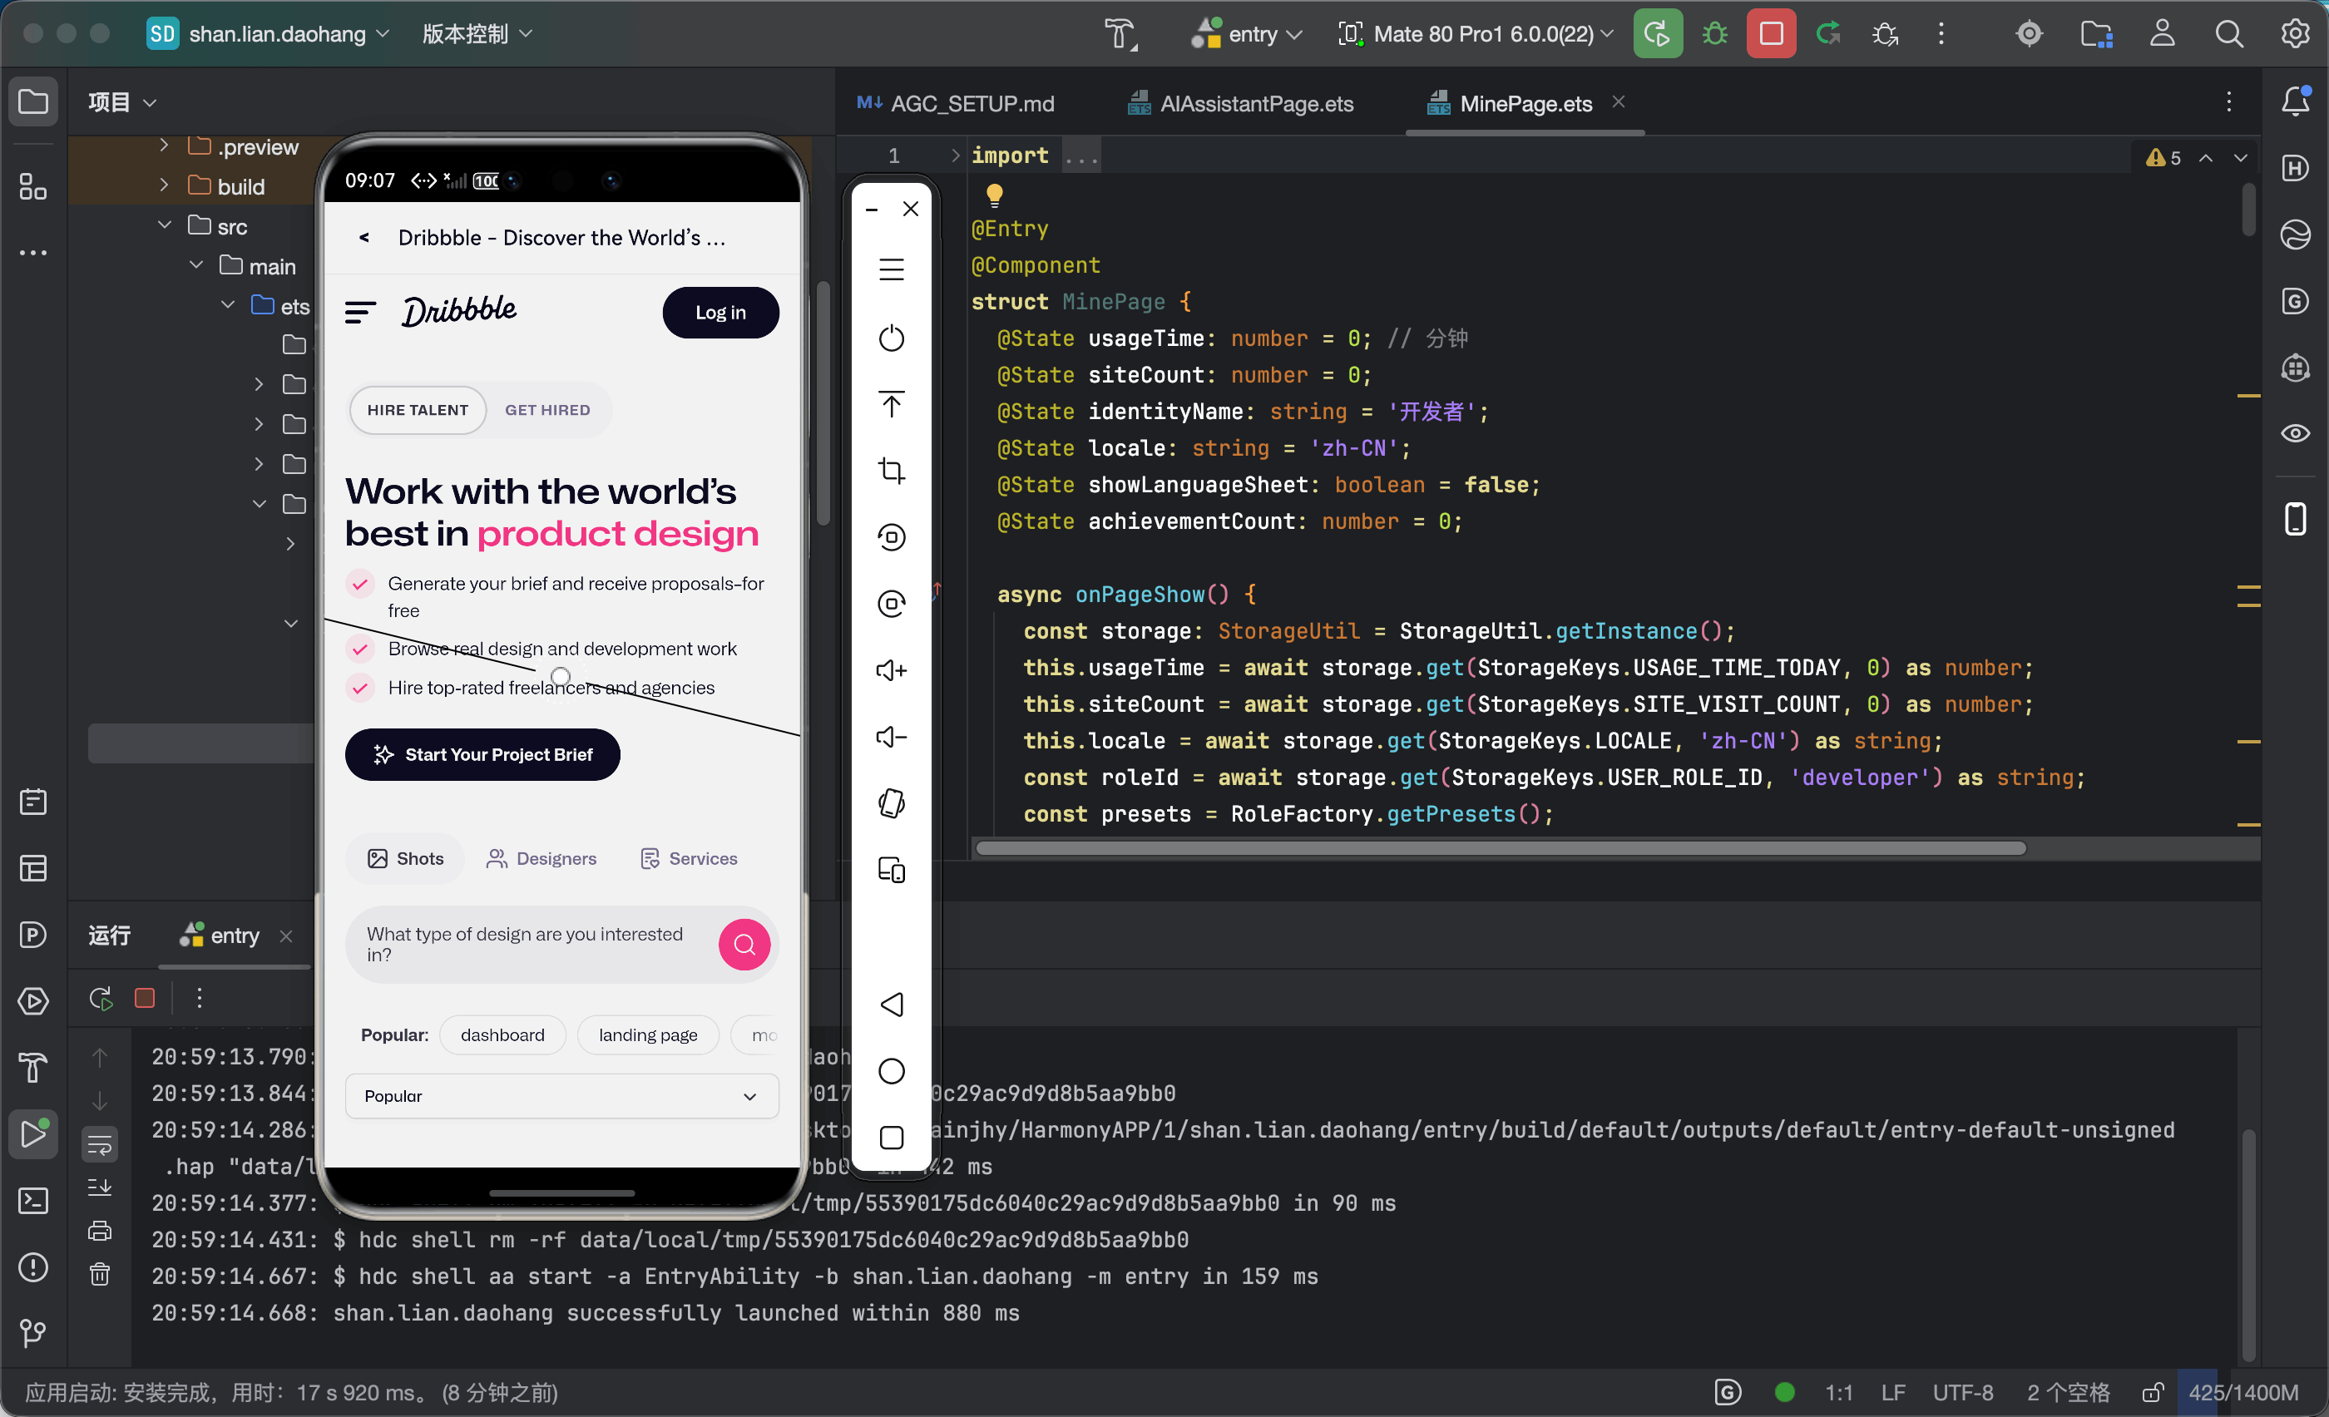Open the Terminal tool window icon

(33, 1201)
